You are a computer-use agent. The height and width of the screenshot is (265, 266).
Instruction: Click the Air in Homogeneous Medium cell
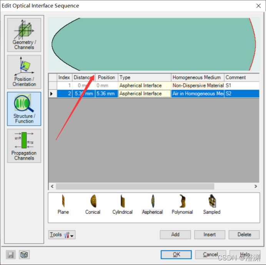coord(198,94)
